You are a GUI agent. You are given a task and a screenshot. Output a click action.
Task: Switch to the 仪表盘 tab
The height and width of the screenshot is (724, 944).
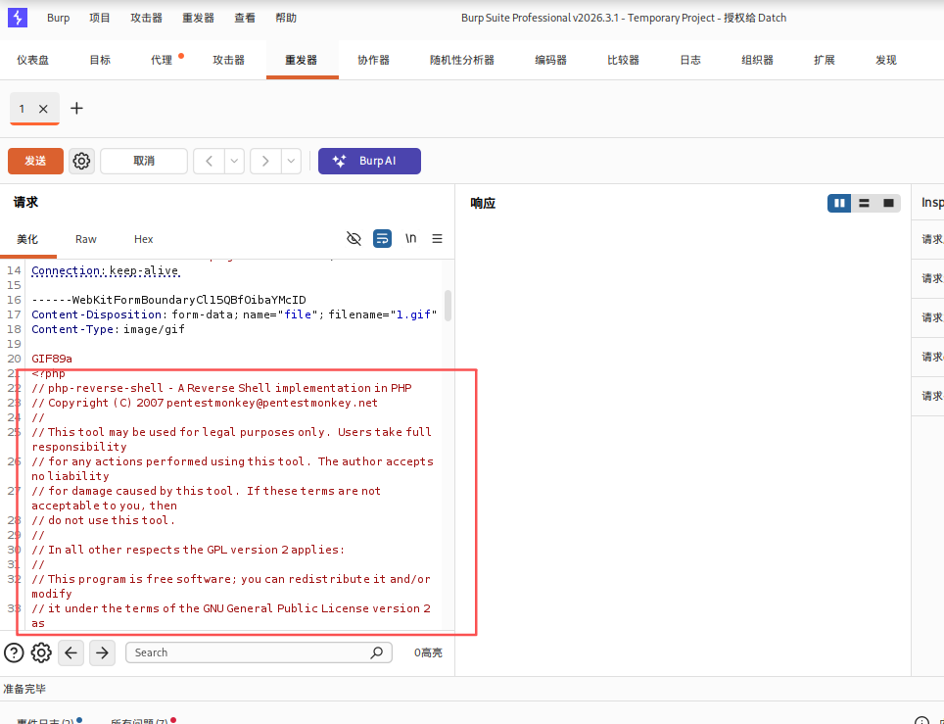coord(32,60)
